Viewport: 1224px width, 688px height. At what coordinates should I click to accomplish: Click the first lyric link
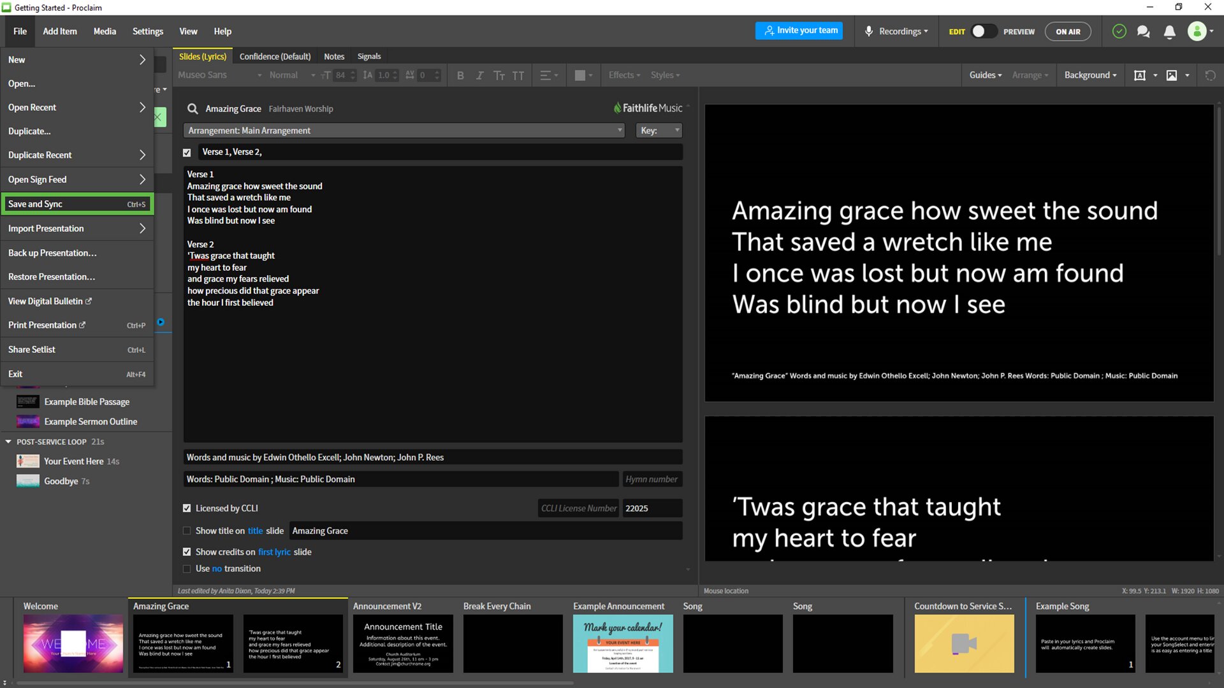274,552
